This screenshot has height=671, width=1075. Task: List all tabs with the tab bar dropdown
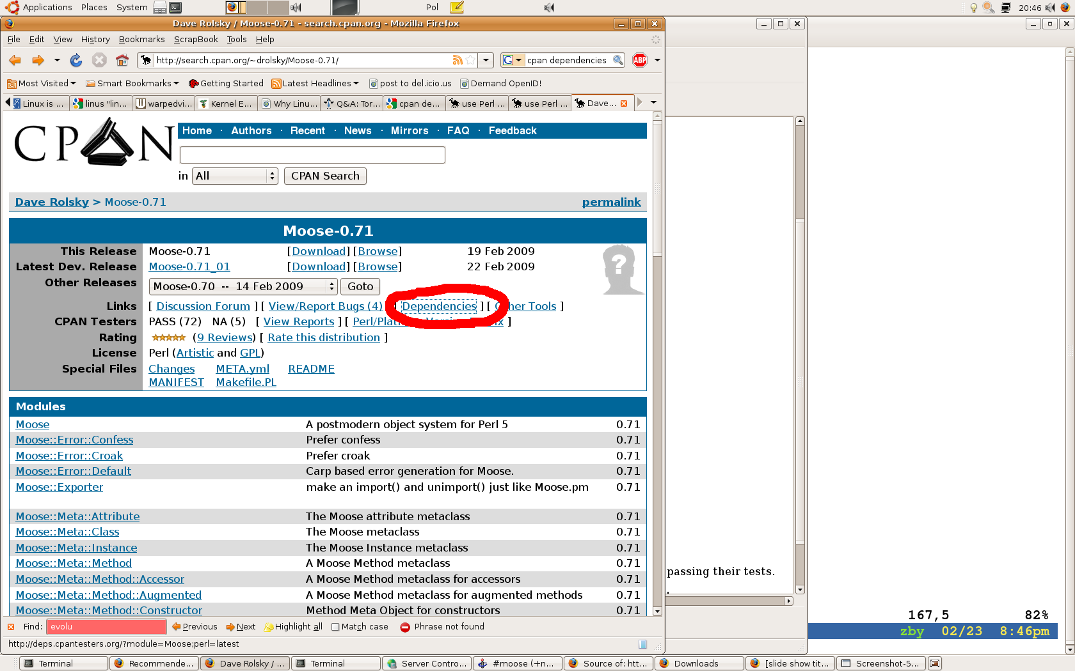[653, 102]
